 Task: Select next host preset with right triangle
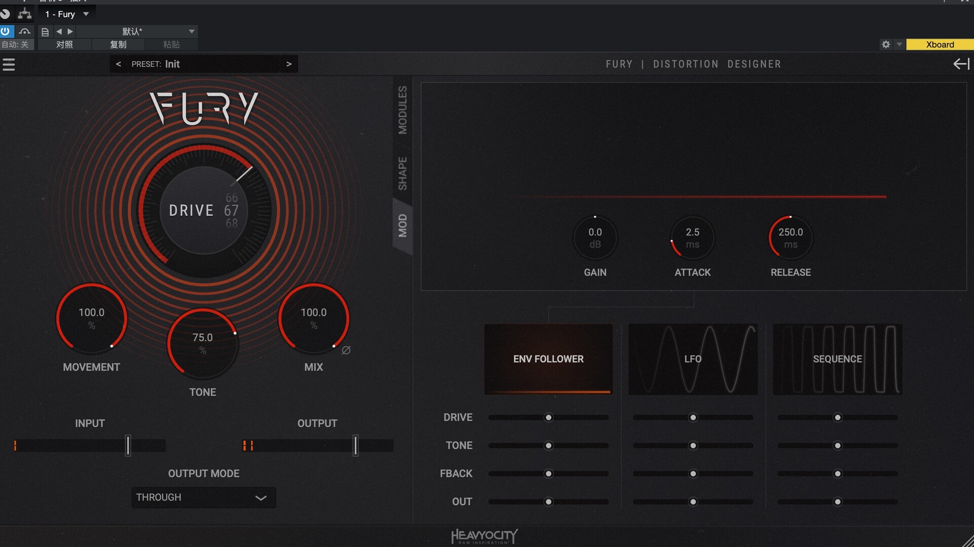70,31
